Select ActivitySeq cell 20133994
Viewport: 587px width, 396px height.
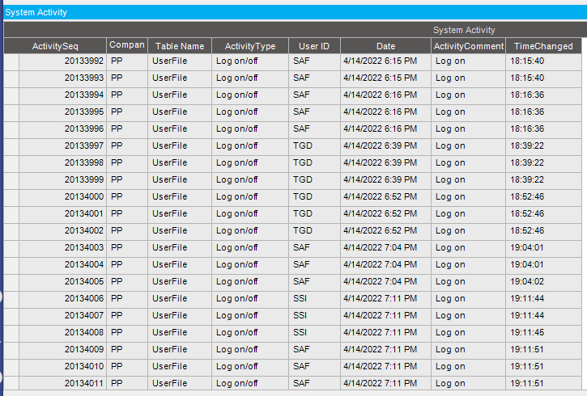tap(63, 95)
